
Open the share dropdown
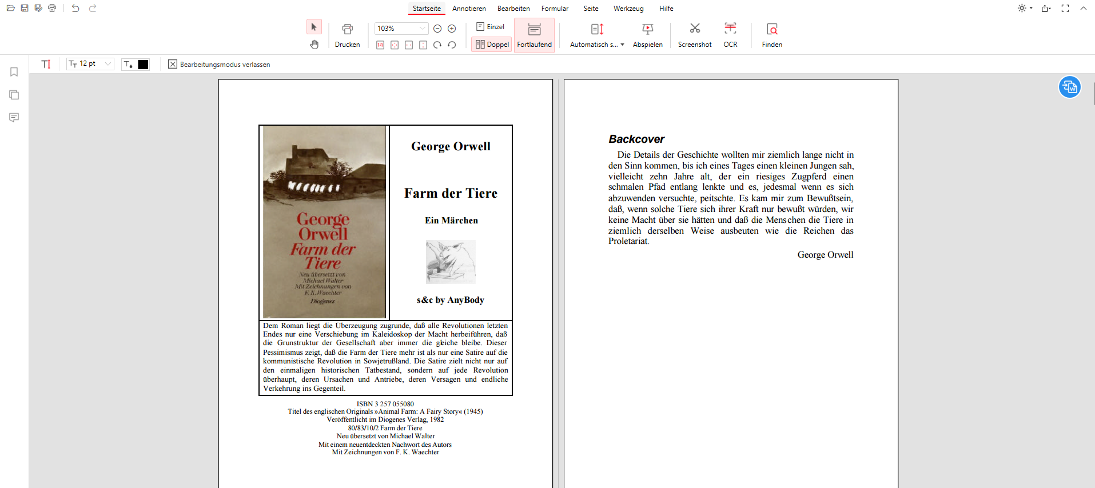point(1046,9)
